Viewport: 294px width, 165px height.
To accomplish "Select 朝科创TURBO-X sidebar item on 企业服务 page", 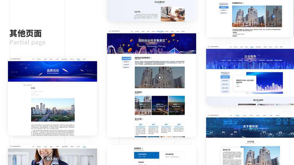I will (225, 73).
